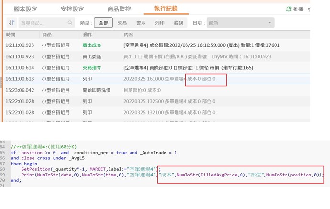
Task: Filter records by 警示 type
Action: click(x=141, y=22)
